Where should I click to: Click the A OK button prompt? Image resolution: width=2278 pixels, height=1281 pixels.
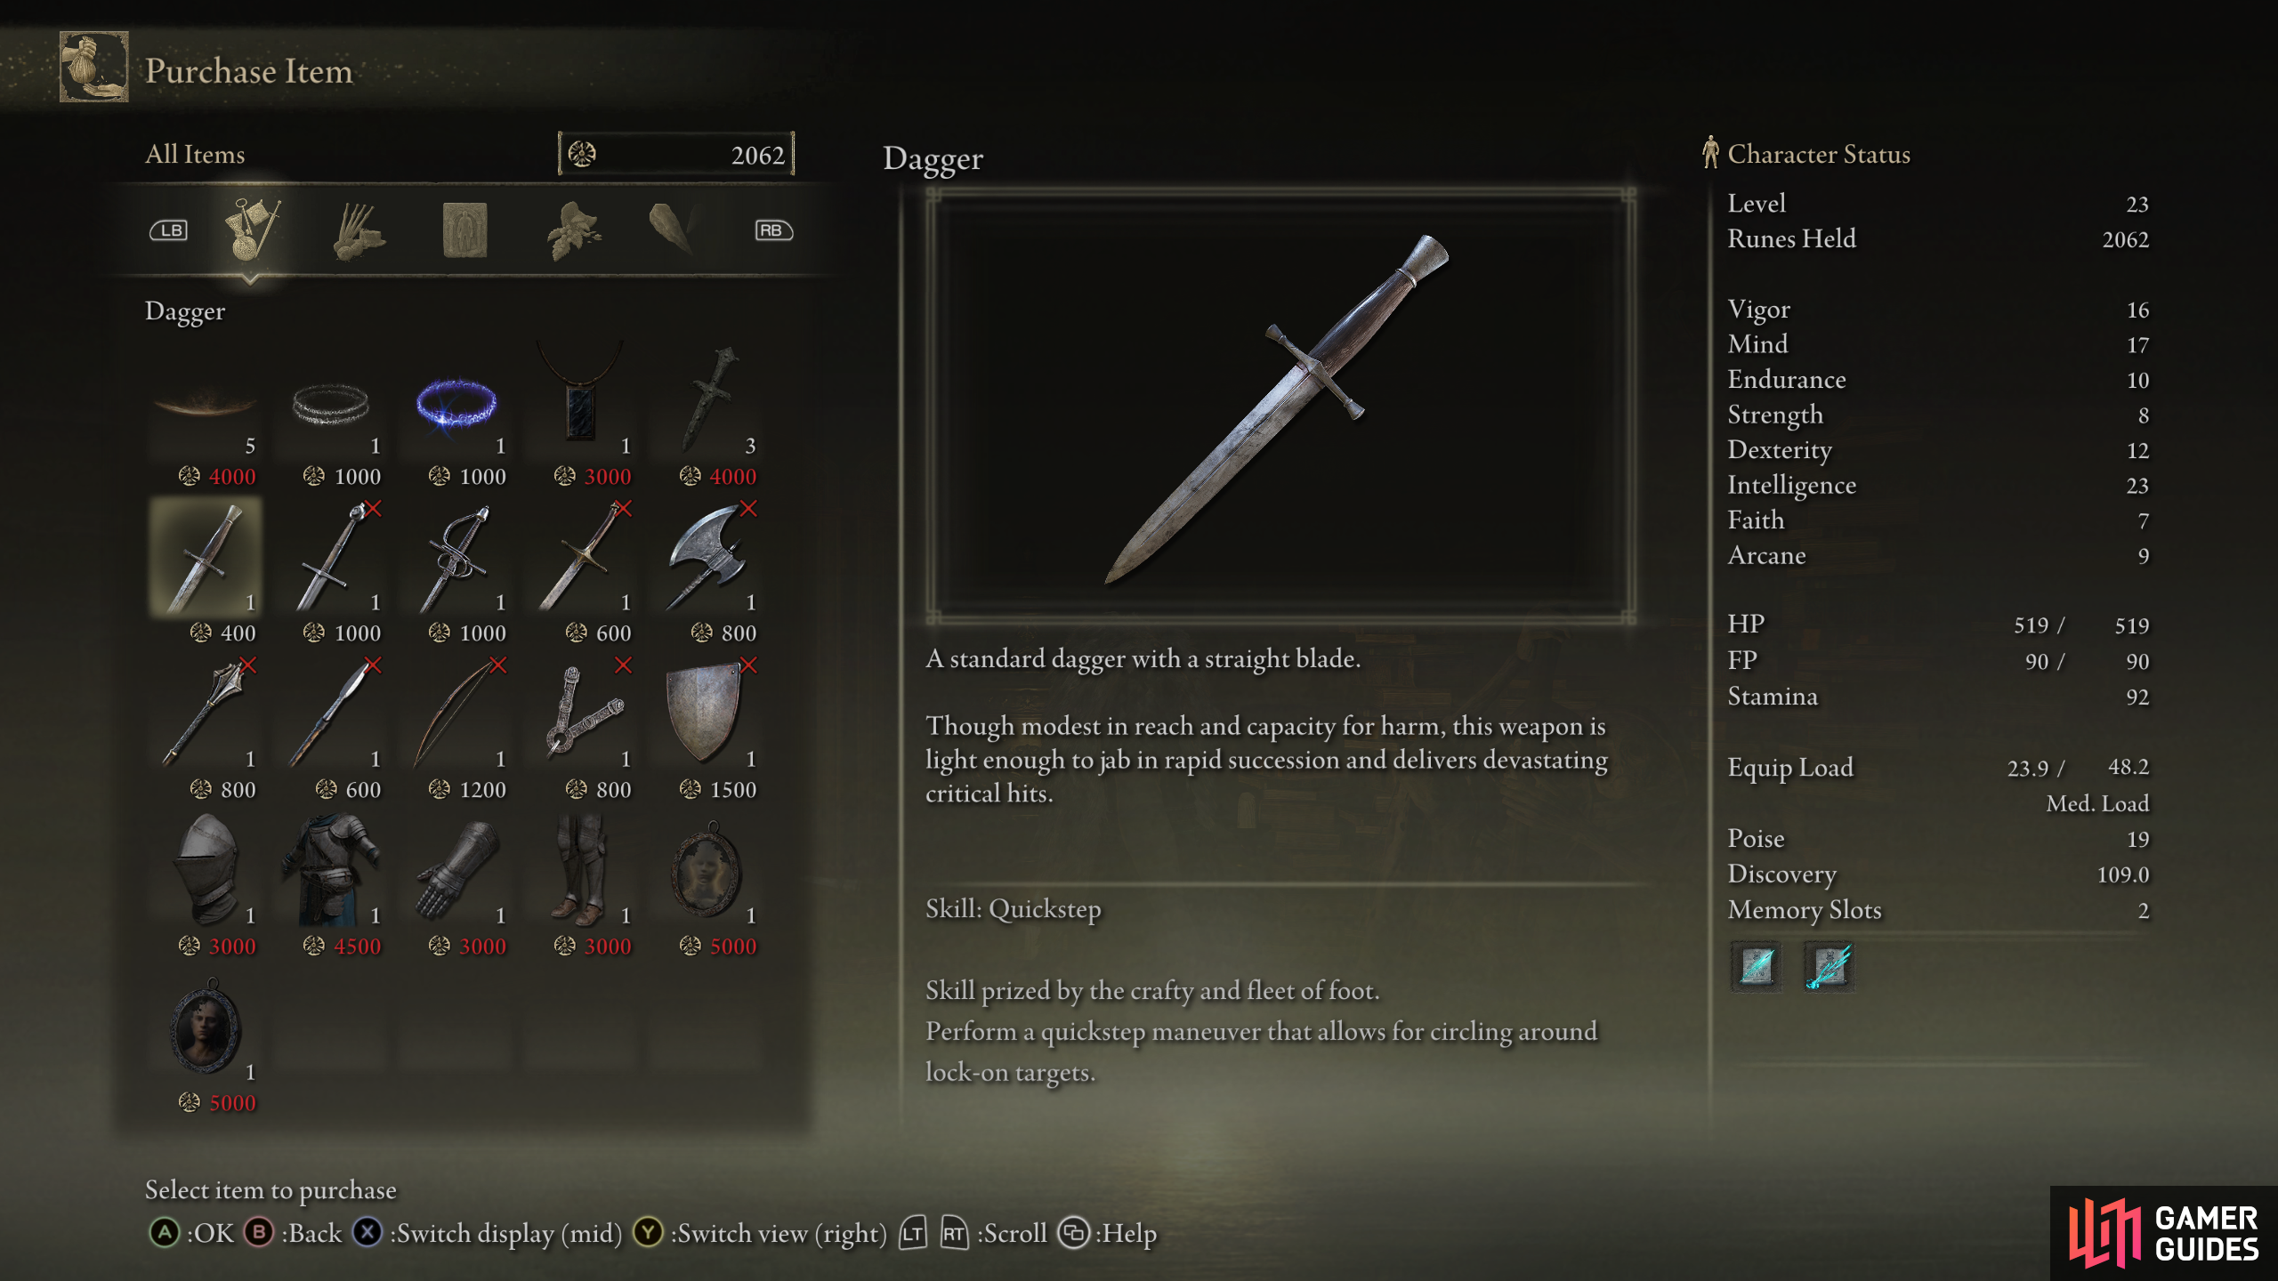coord(191,1233)
